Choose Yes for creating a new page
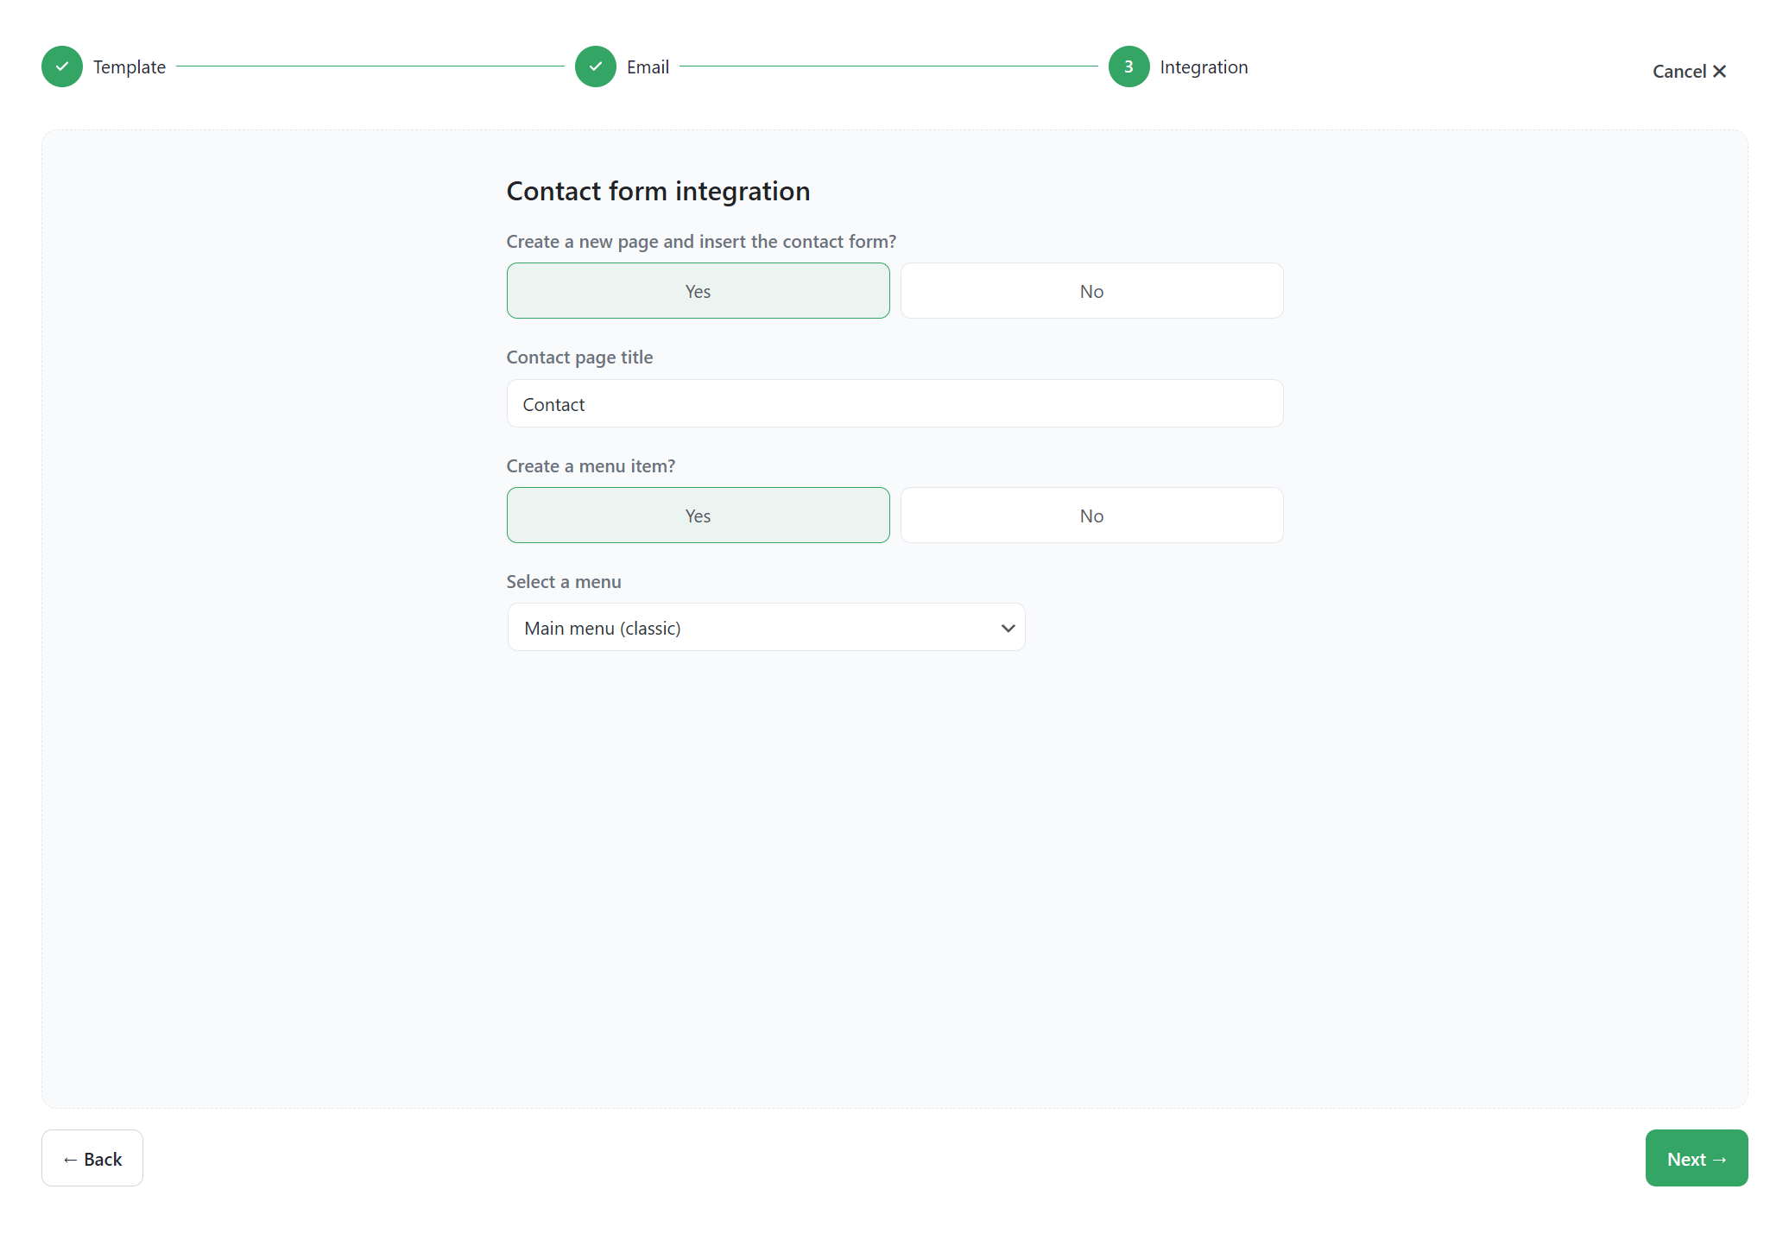This screenshot has width=1789, height=1240. tap(698, 291)
